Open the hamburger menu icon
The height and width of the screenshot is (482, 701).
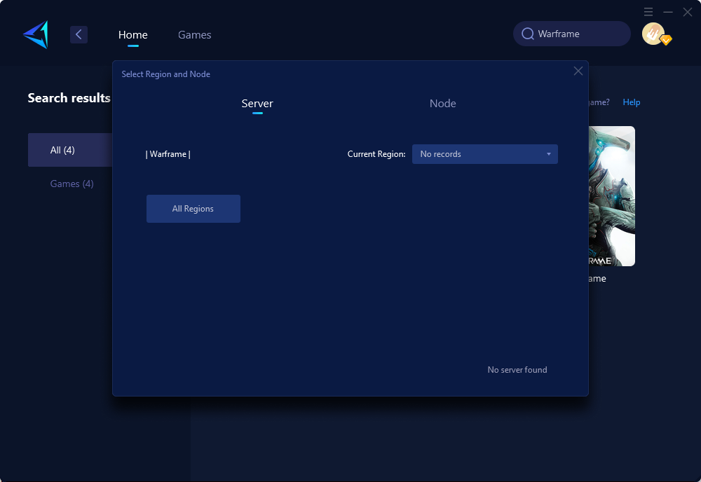click(x=648, y=12)
